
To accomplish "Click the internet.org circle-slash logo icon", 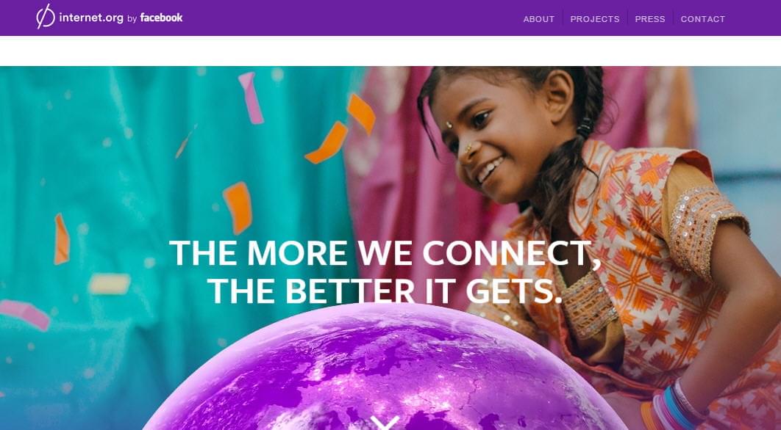I will click(x=46, y=17).
